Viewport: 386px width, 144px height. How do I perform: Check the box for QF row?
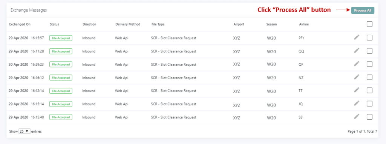tap(369, 64)
